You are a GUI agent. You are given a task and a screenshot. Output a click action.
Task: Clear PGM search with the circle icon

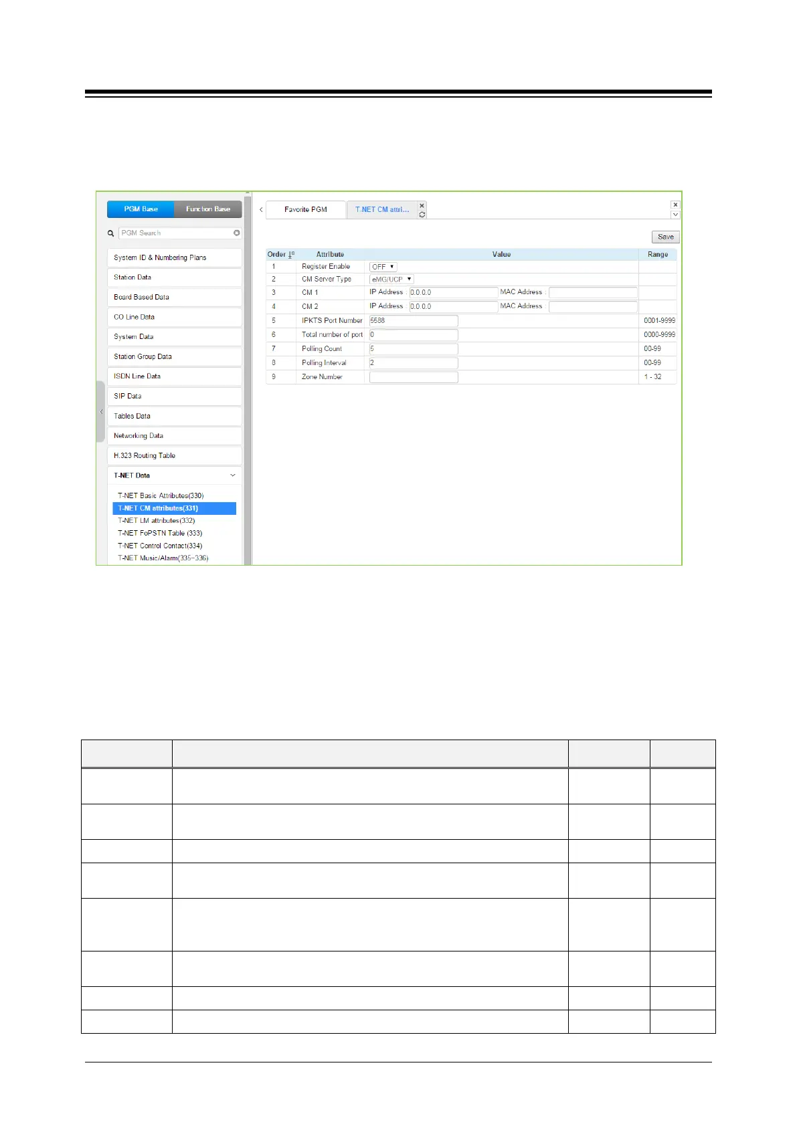pyautogui.click(x=237, y=233)
